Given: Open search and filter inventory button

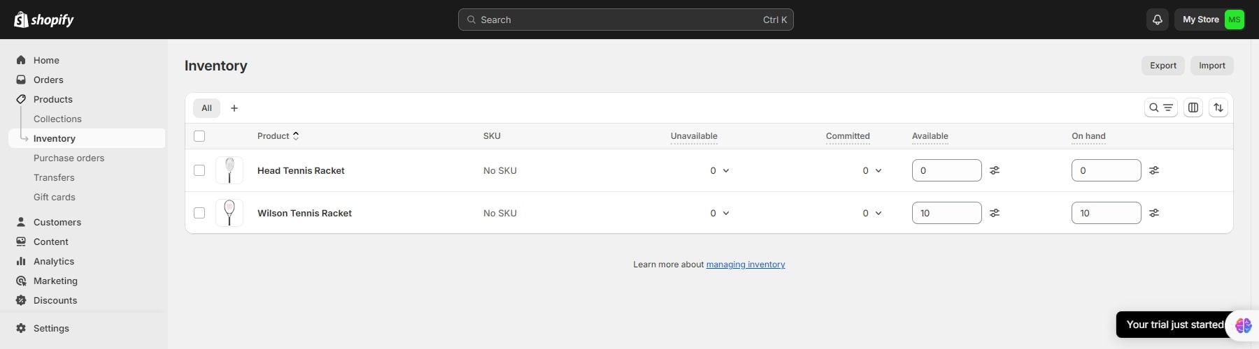Looking at the screenshot, I should click(1161, 107).
